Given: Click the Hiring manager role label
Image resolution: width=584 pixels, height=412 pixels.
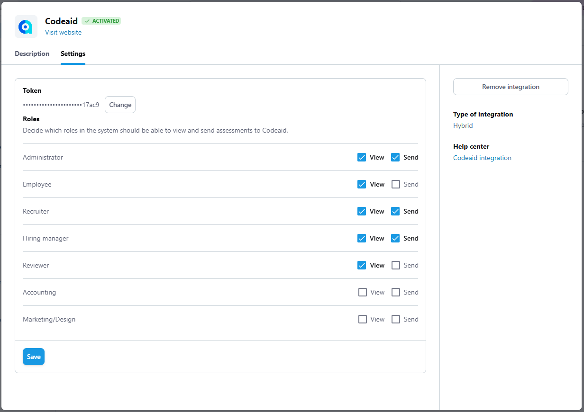Looking at the screenshot, I should coord(46,238).
